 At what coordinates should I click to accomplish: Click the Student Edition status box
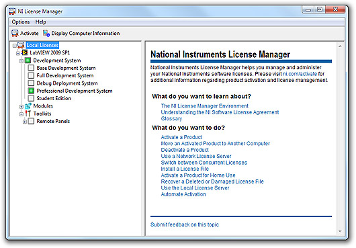click(x=31, y=98)
